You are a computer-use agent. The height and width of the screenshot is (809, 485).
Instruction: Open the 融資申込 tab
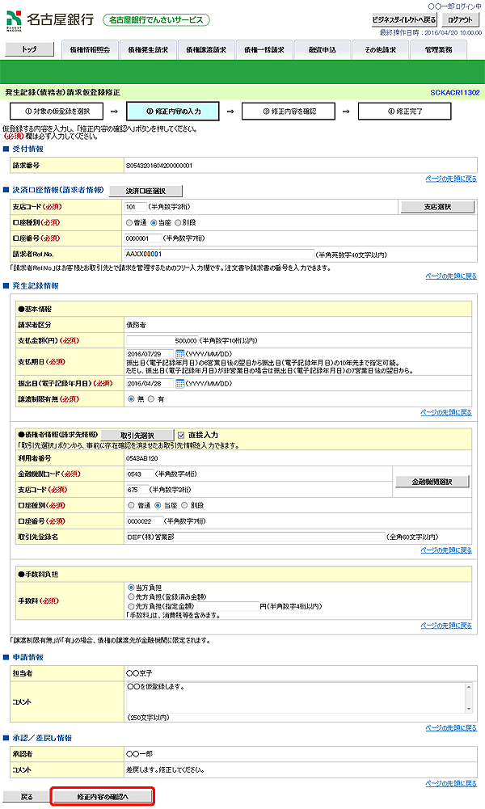click(x=323, y=50)
